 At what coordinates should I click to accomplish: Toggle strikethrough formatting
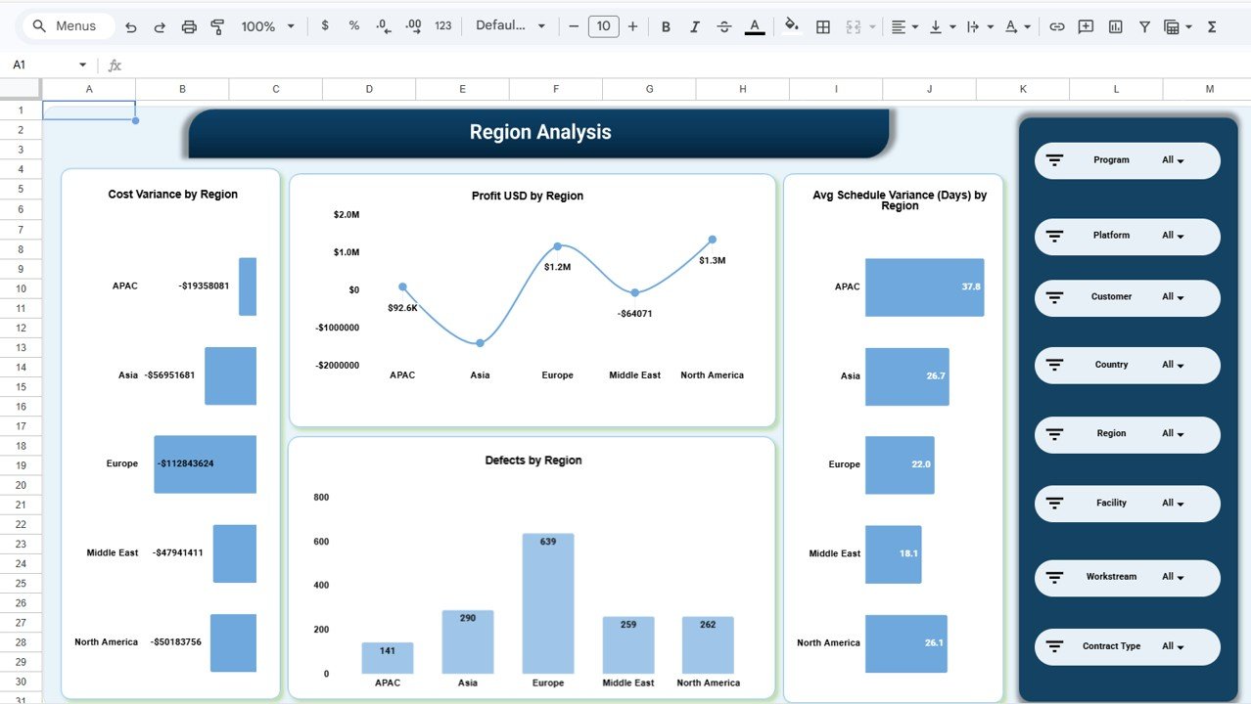(x=724, y=26)
